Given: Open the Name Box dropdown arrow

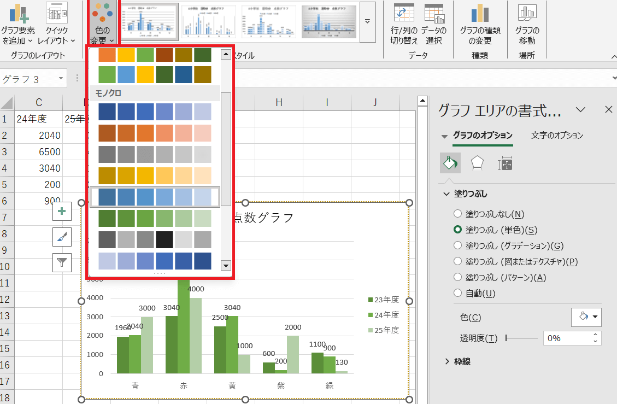Looking at the screenshot, I should (x=61, y=78).
